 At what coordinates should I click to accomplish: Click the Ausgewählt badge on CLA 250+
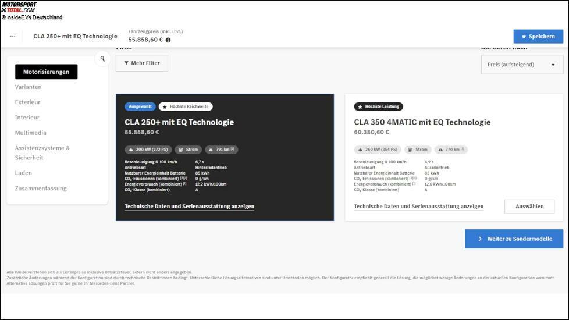[140, 106]
